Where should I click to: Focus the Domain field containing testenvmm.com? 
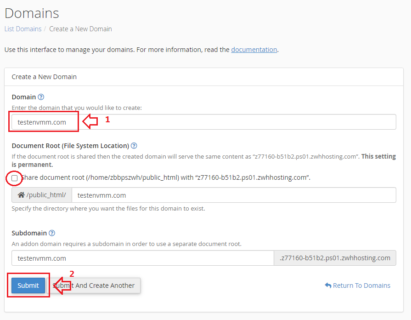pyautogui.click(x=204, y=122)
